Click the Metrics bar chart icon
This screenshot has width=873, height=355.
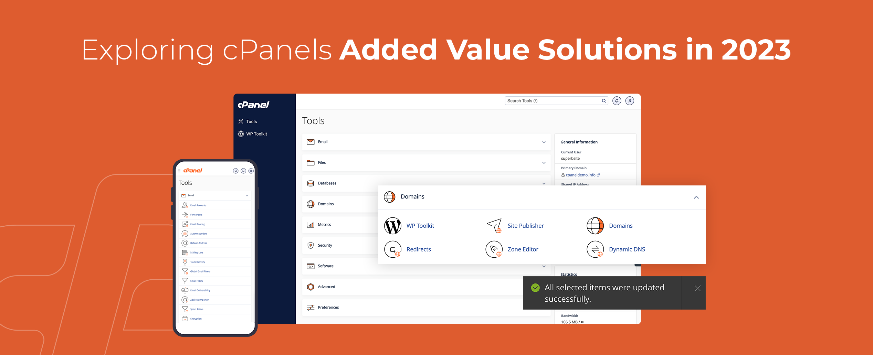311,225
